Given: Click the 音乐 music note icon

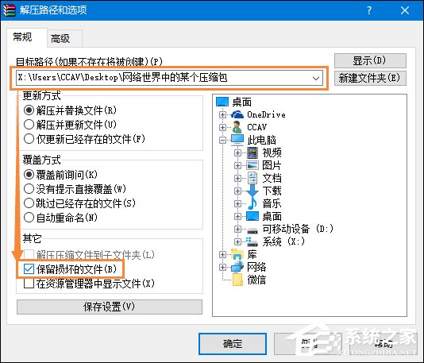Looking at the screenshot, I should point(252,203).
